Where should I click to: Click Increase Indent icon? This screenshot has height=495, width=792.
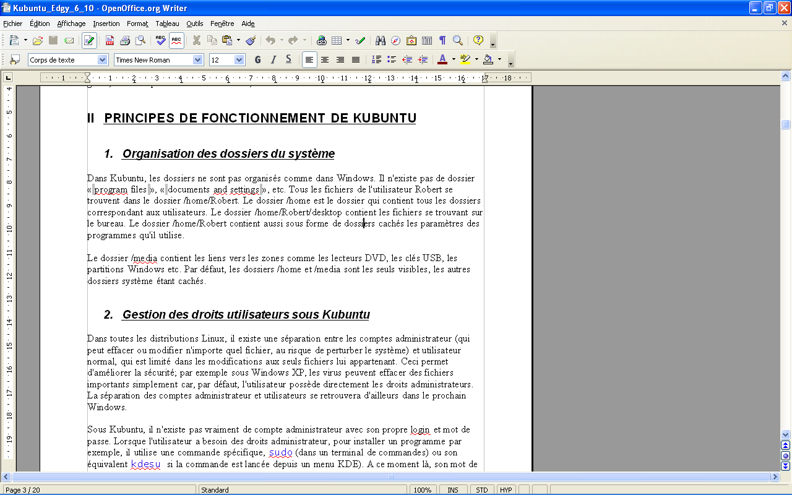423,59
